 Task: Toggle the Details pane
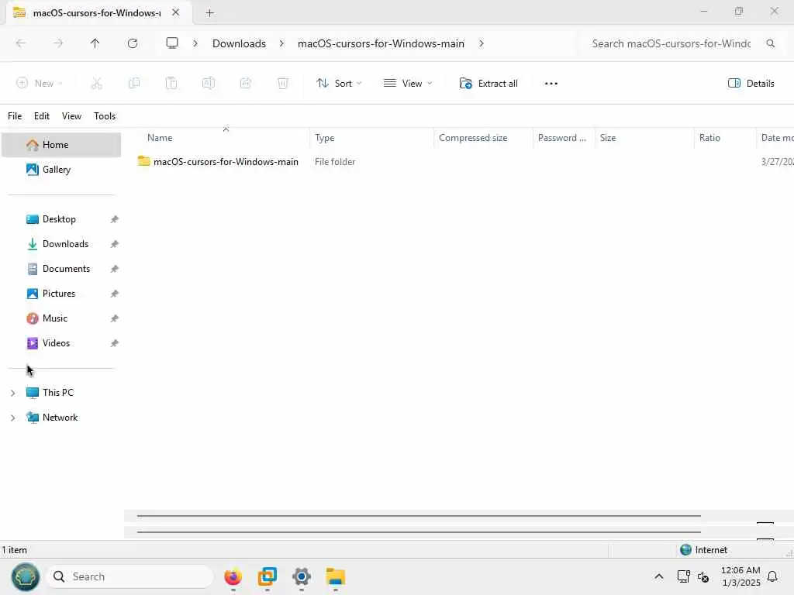click(x=751, y=84)
